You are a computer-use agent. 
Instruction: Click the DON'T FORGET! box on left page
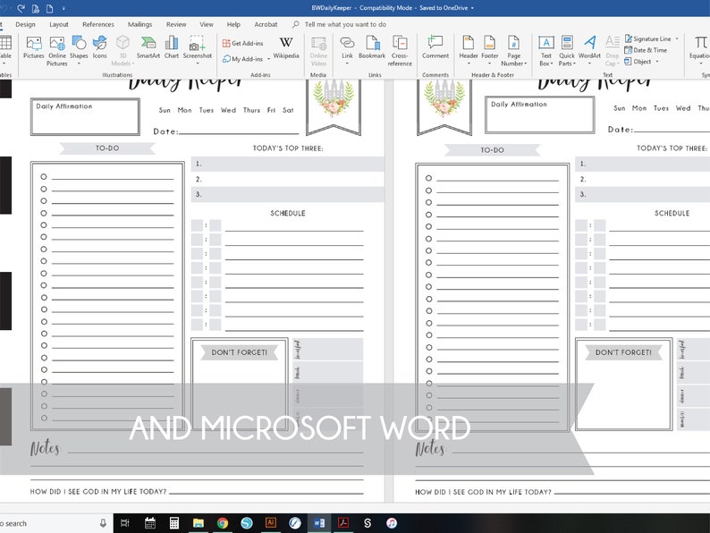[240, 384]
